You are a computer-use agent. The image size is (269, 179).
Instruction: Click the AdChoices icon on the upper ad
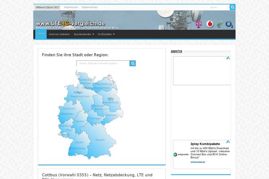[228, 58]
